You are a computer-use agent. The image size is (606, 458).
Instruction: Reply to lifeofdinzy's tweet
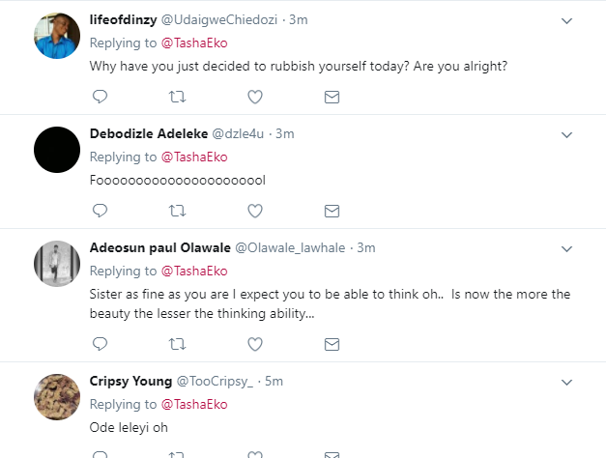coord(99,97)
